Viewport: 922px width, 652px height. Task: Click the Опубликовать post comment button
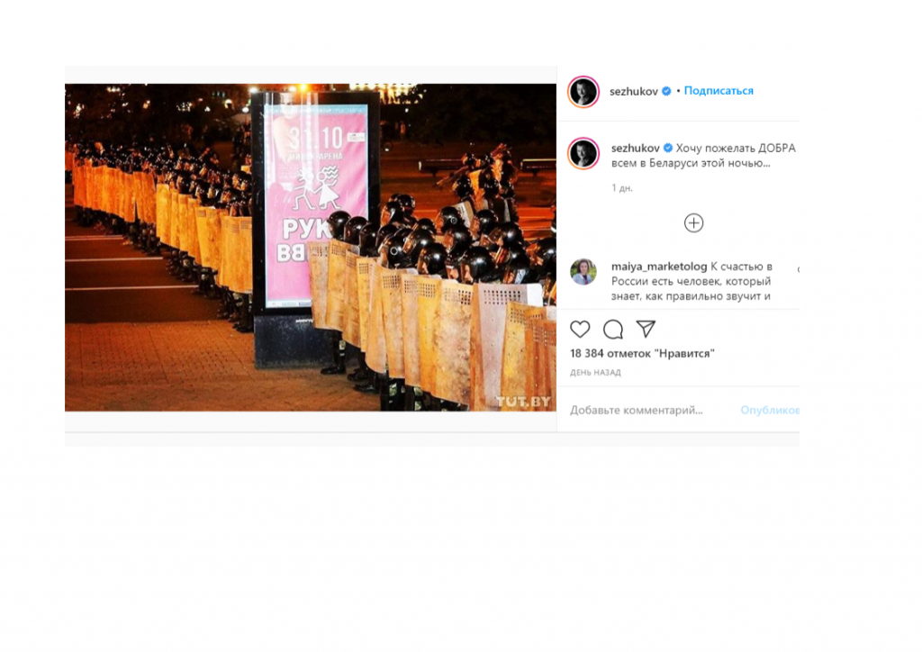[x=770, y=410]
